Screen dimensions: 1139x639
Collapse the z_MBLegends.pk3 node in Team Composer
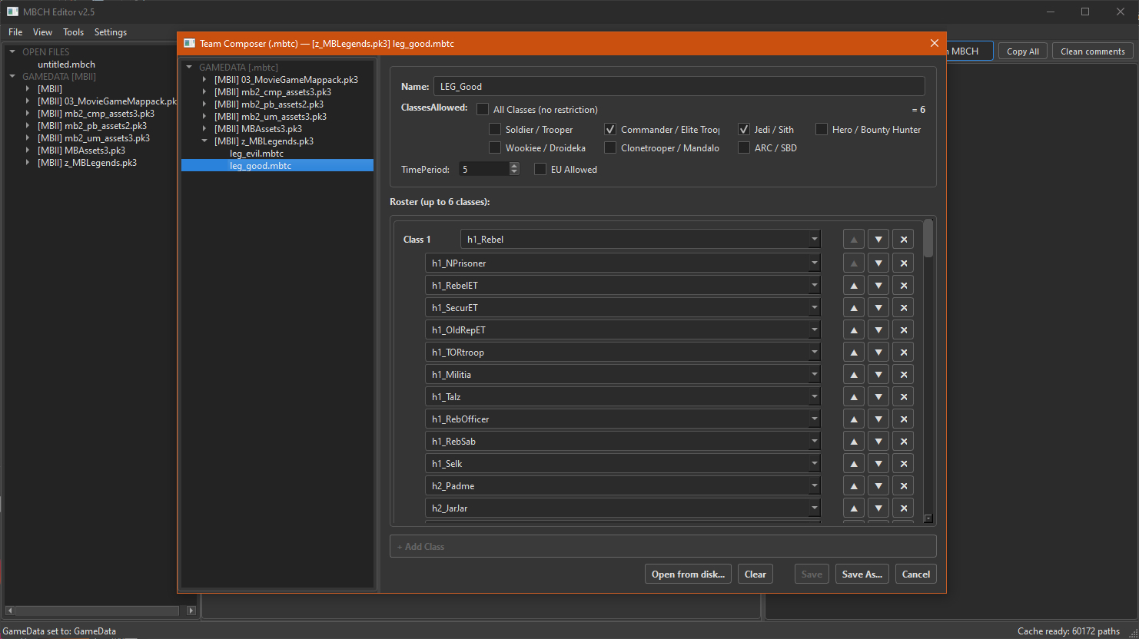point(204,141)
